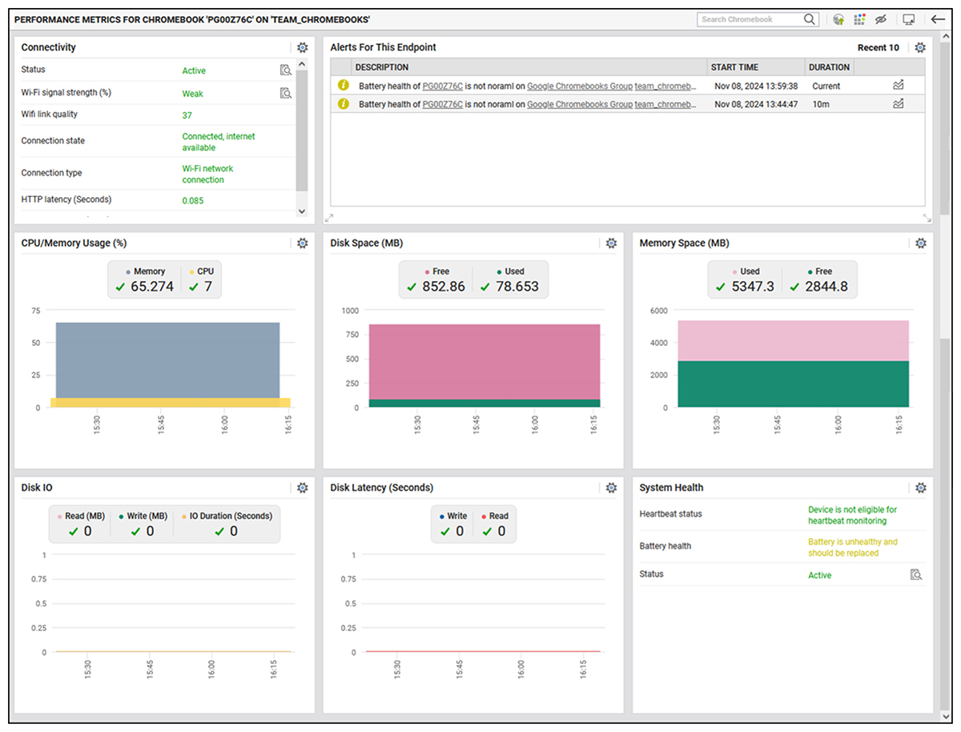The image size is (961, 732).
Task: Click the monitor display icon in header
Action: [x=908, y=19]
